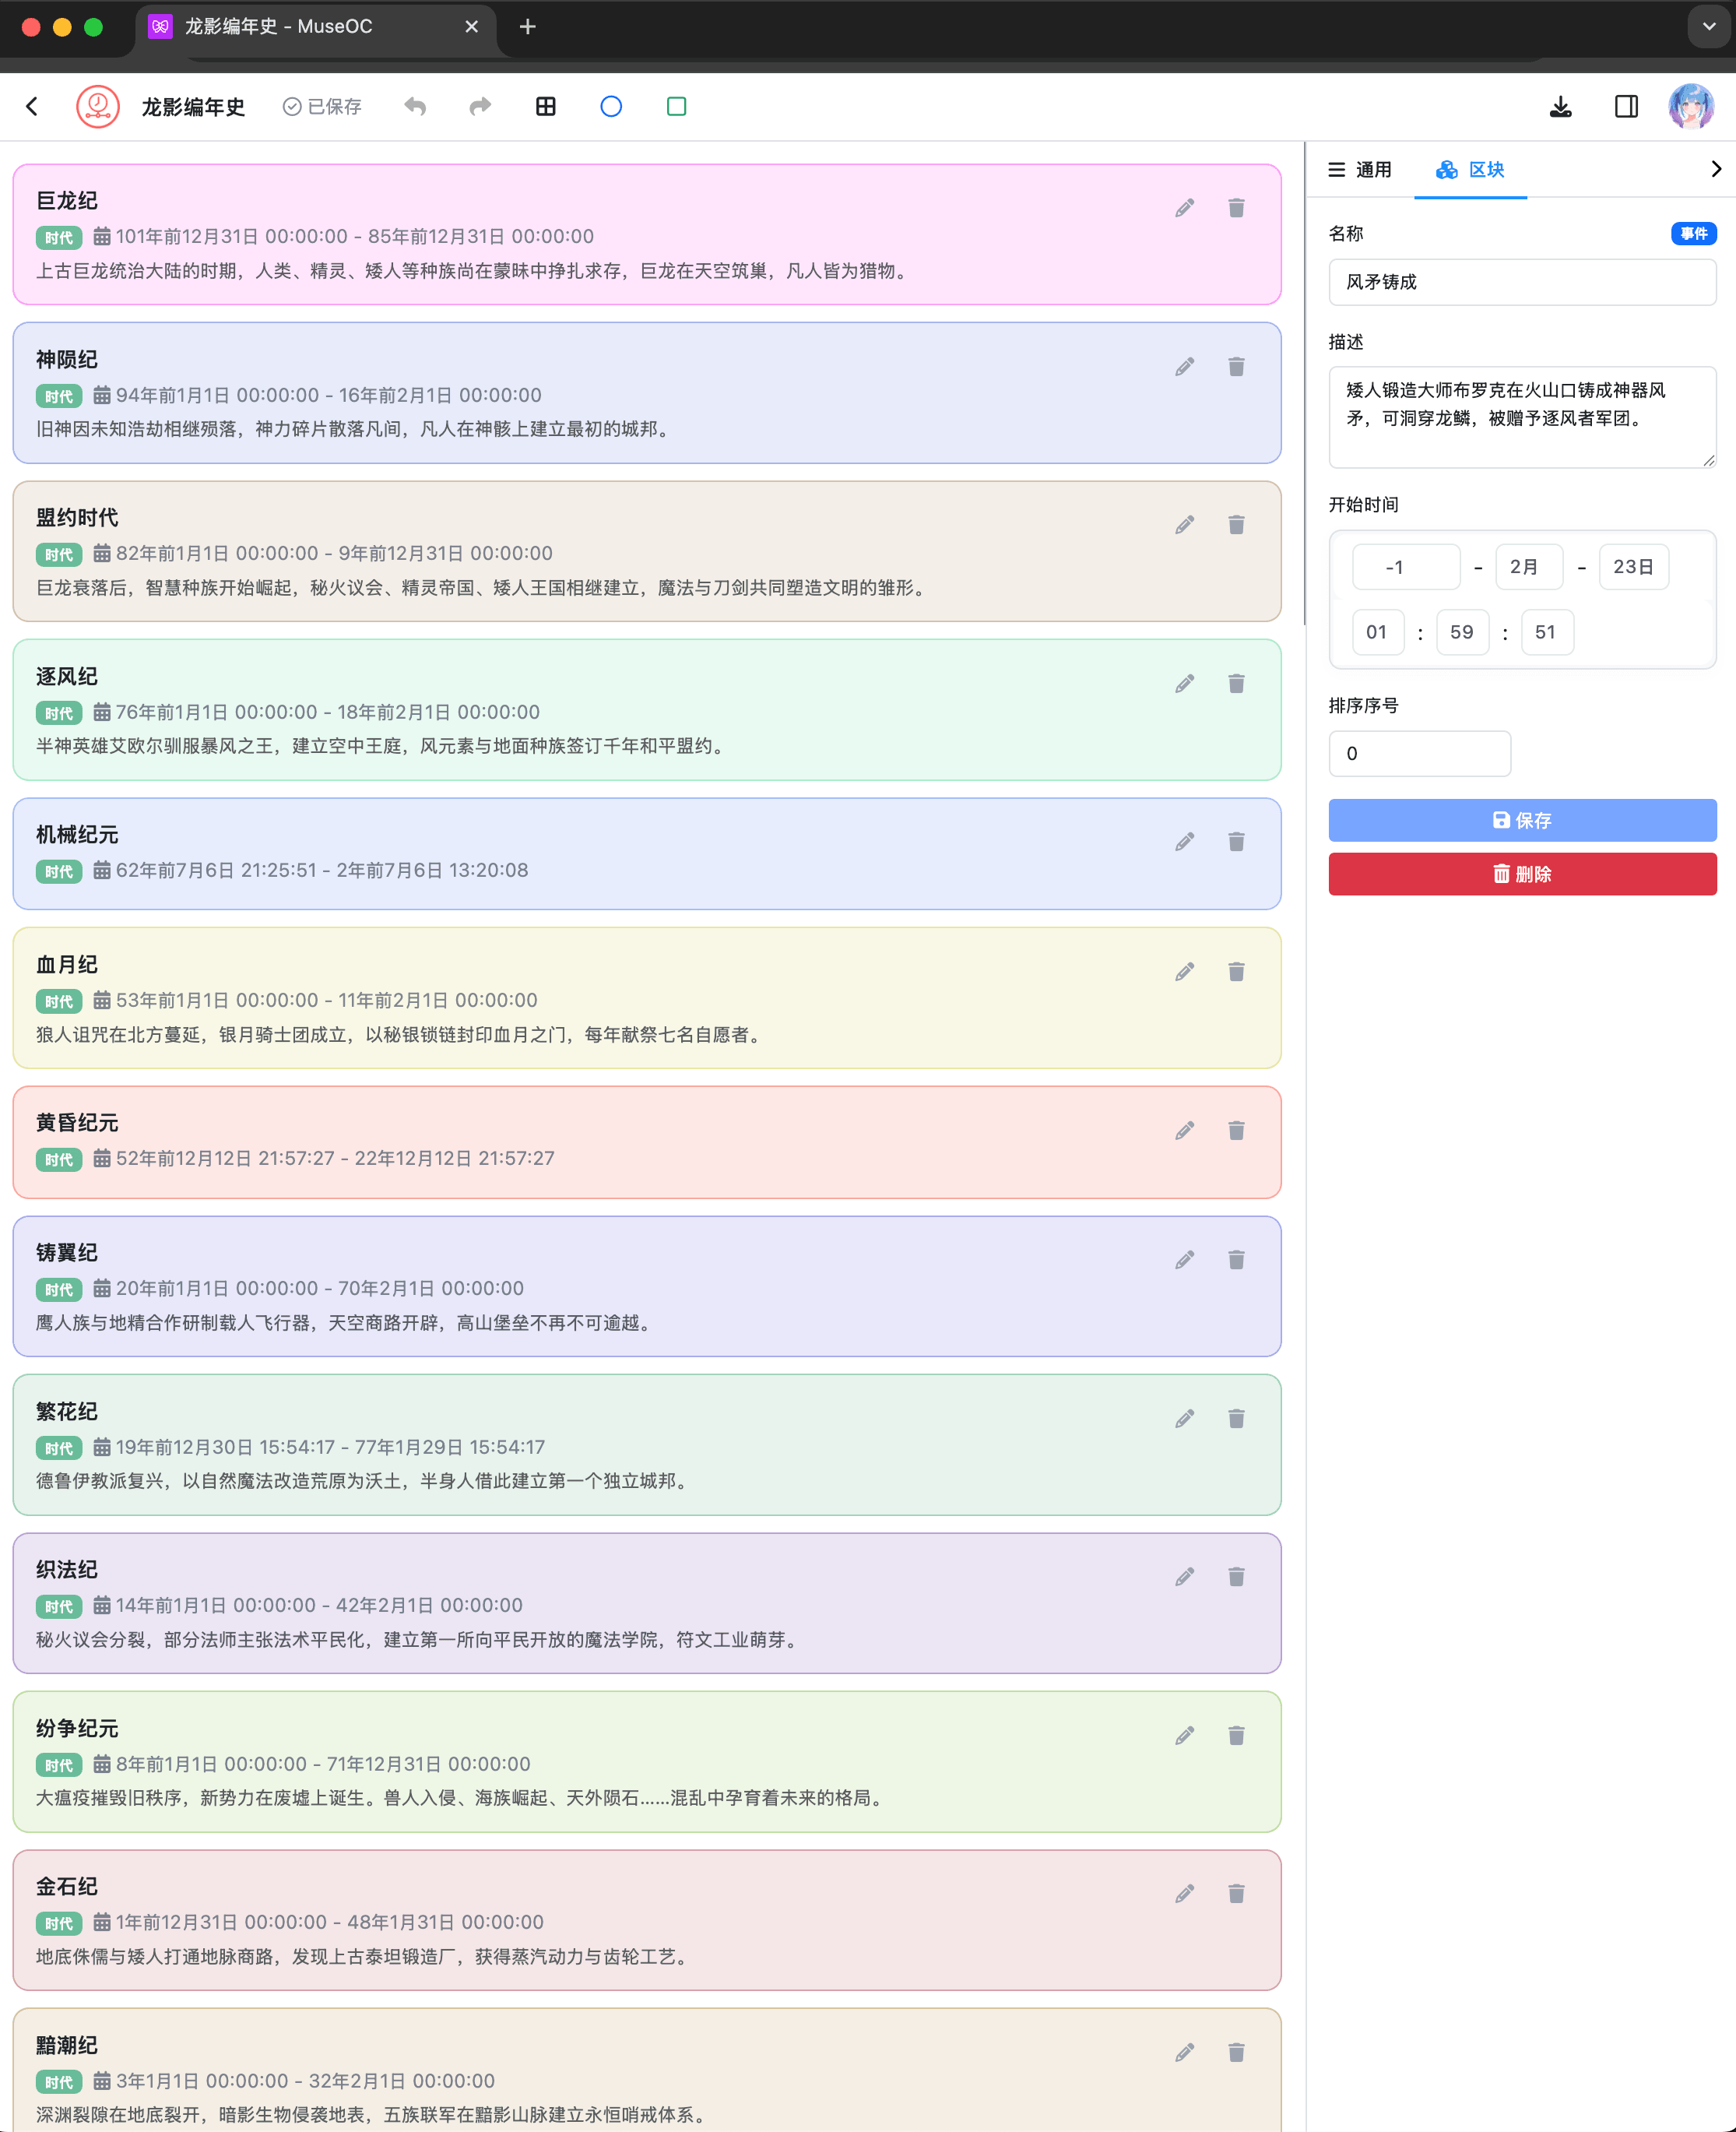Screen dimensions: 1736x2132
Task: Toggle the side panel layout icon
Action: click(x=1626, y=106)
